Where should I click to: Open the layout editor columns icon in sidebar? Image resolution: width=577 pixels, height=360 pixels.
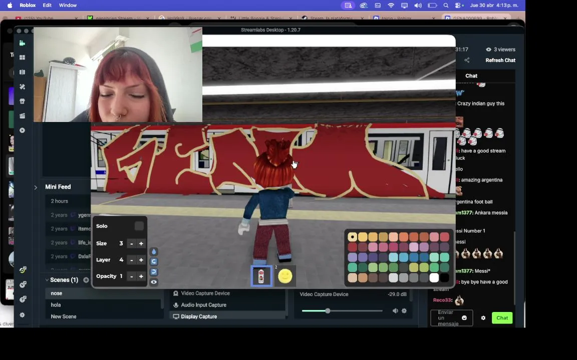coord(22,72)
